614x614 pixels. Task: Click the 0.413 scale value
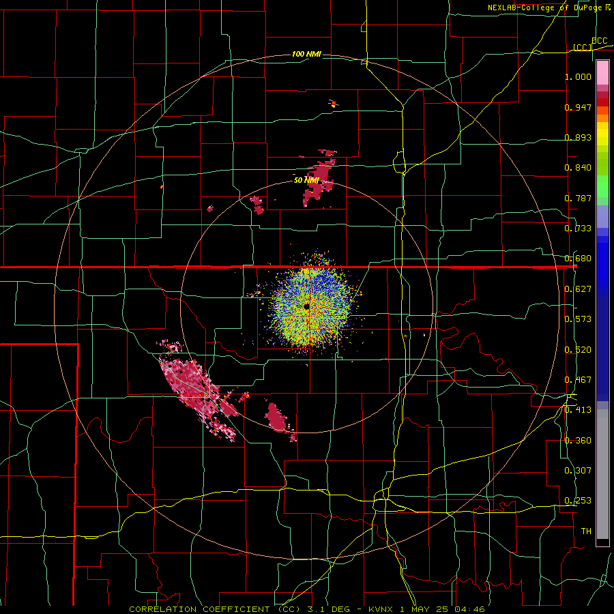pos(578,410)
